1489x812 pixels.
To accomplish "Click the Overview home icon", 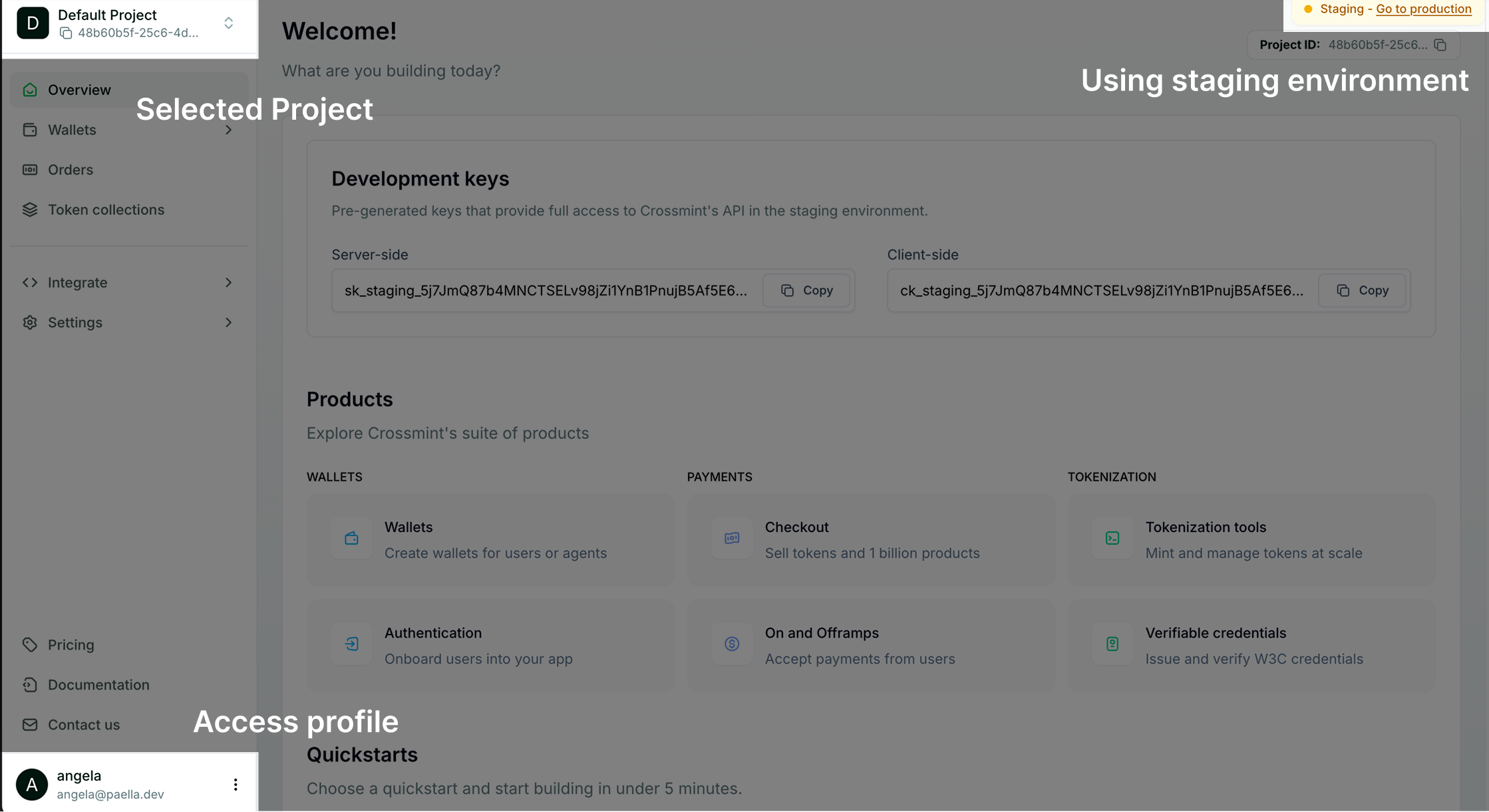I will point(30,90).
